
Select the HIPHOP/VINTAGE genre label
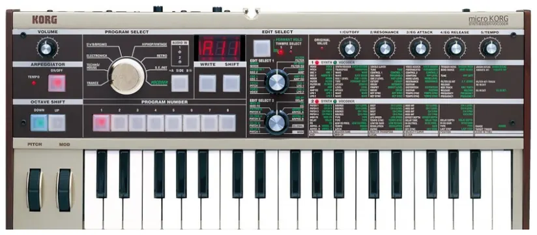pyautogui.click(x=154, y=44)
